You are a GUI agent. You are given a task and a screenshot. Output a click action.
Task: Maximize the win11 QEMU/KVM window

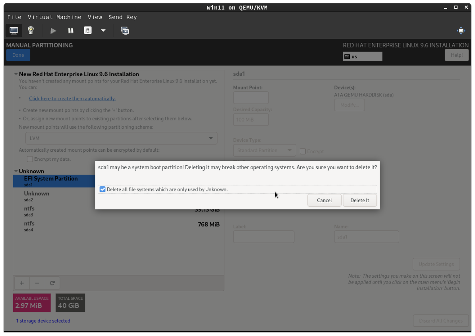click(456, 7)
